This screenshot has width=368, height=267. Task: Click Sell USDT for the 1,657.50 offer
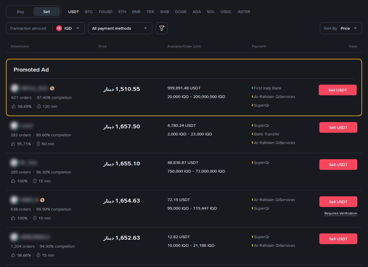tap(338, 127)
